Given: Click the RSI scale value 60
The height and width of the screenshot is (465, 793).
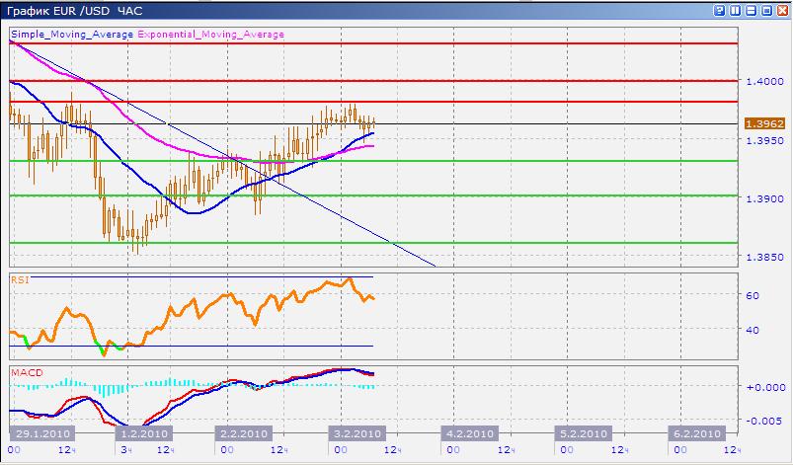Looking at the screenshot, I should tap(753, 295).
